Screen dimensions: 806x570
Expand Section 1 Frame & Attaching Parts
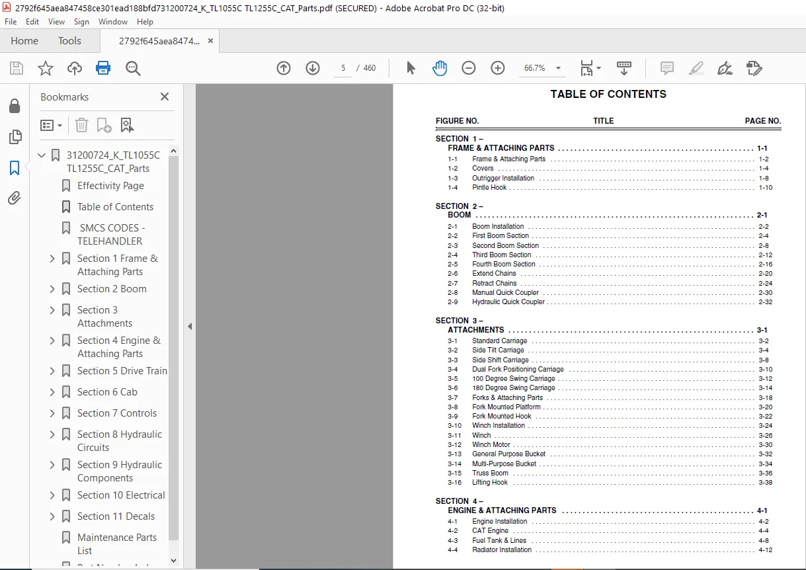tap(52, 259)
